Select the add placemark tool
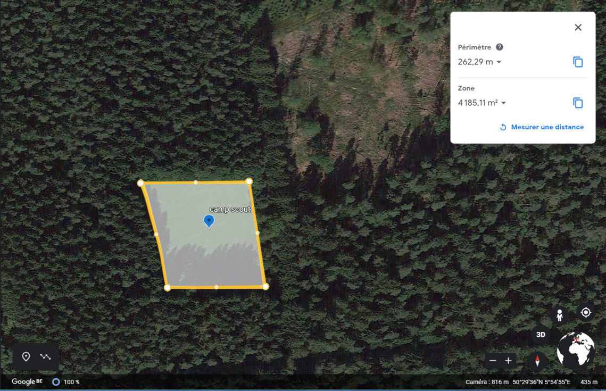This screenshot has height=391, width=606. click(26, 357)
